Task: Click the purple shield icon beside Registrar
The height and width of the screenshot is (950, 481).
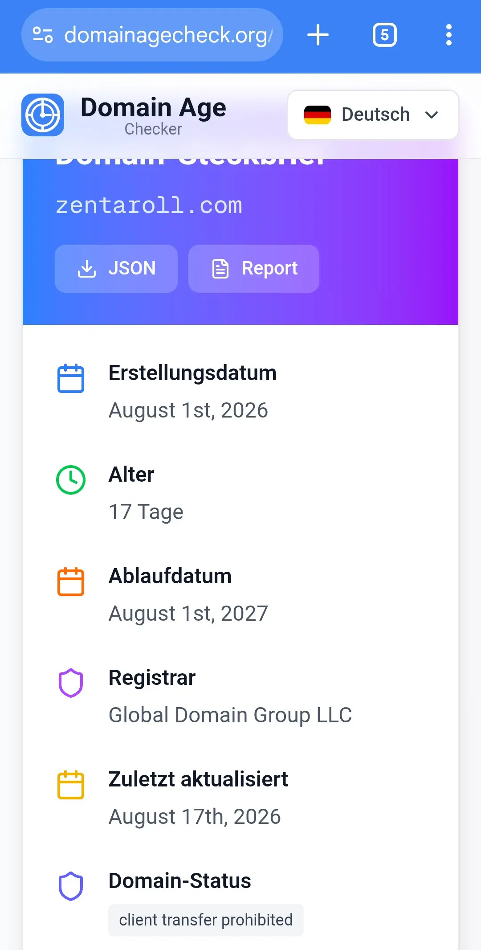Action: [x=71, y=683]
